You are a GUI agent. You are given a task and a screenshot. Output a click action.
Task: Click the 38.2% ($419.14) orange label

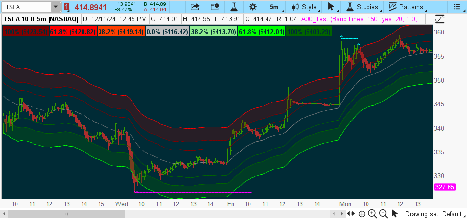(121, 31)
